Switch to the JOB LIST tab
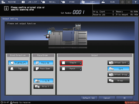Screen dimensions: 139x104 pos(30,2)
